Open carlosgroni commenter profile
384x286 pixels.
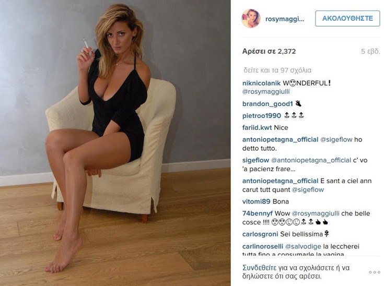[x=260, y=234]
